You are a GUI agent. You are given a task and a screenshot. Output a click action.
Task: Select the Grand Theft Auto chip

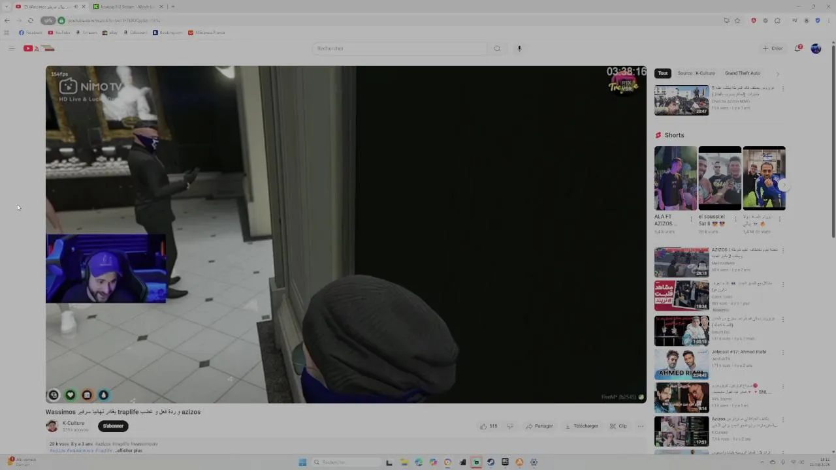(743, 73)
